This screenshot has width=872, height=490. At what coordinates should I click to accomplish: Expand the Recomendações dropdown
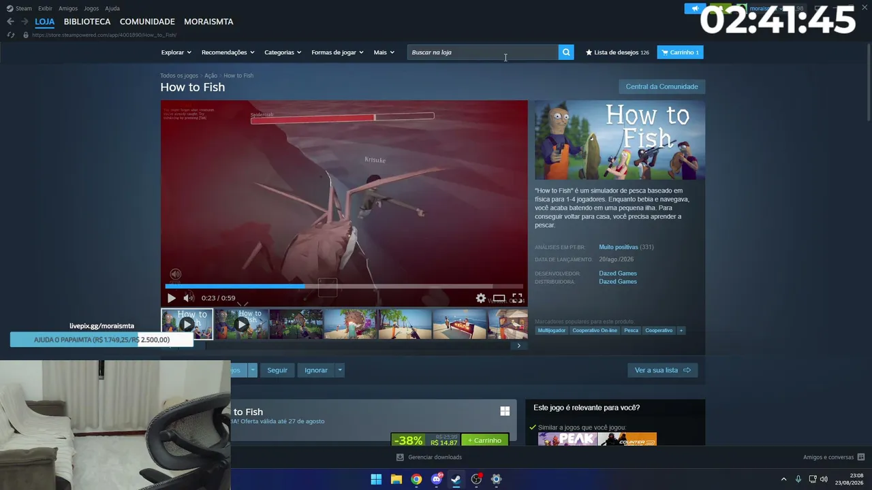(228, 52)
